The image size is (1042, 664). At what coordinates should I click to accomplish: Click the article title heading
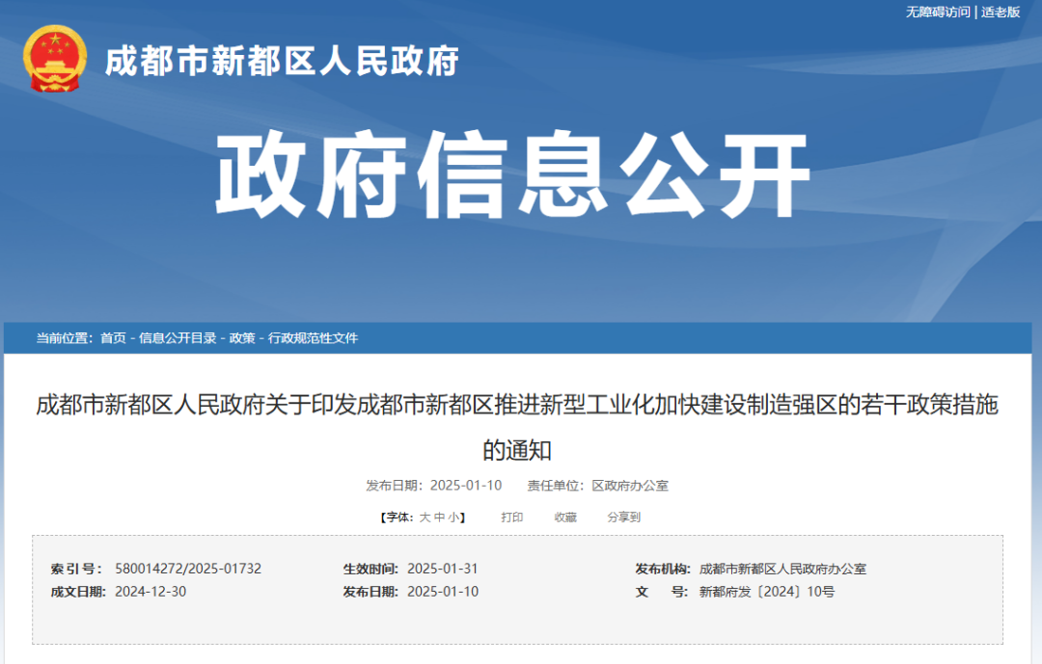[x=517, y=427]
